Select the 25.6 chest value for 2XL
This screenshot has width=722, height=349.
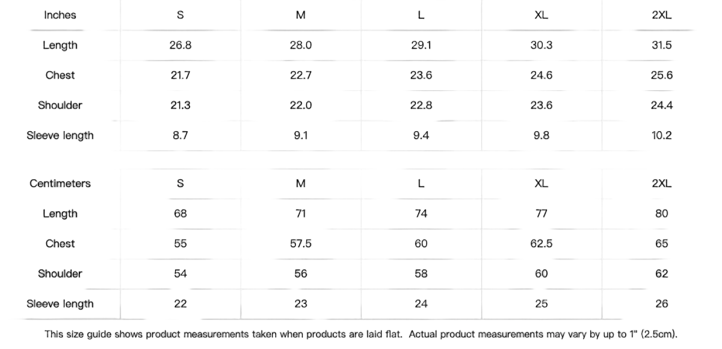click(661, 75)
